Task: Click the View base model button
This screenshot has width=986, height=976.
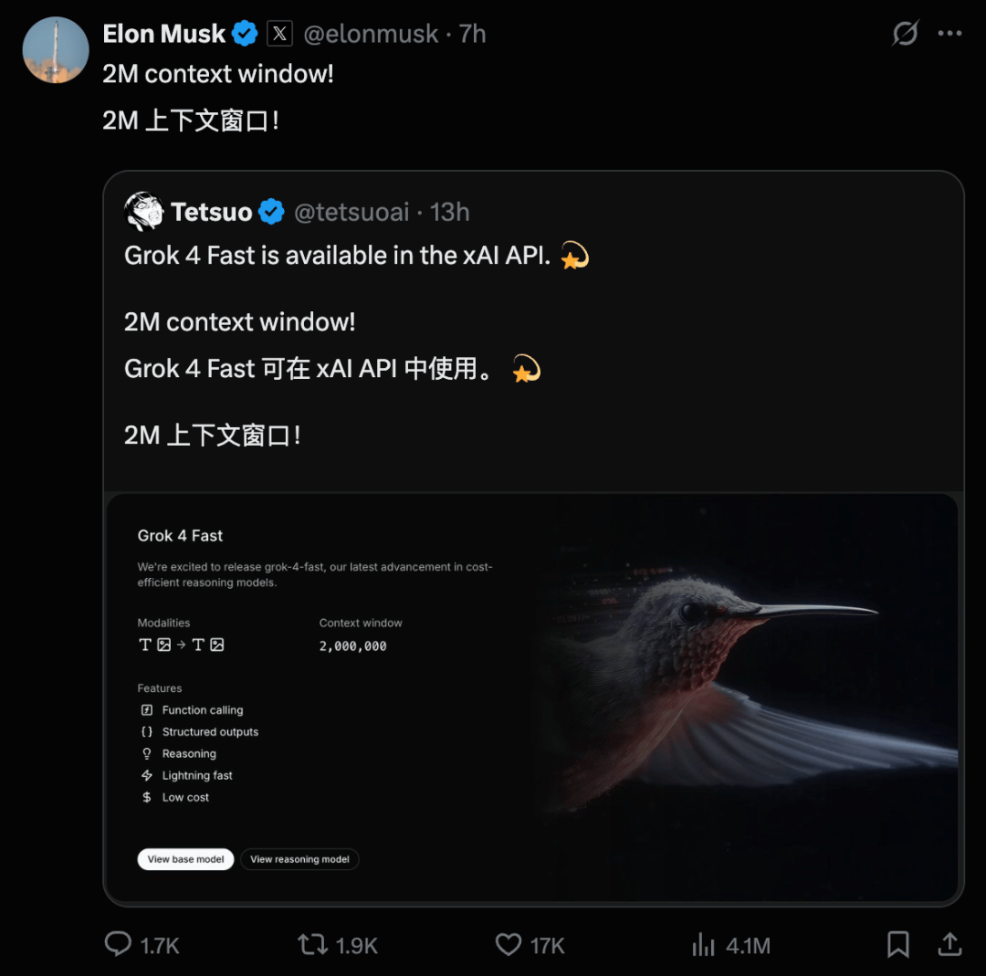Action: pyautogui.click(x=186, y=859)
